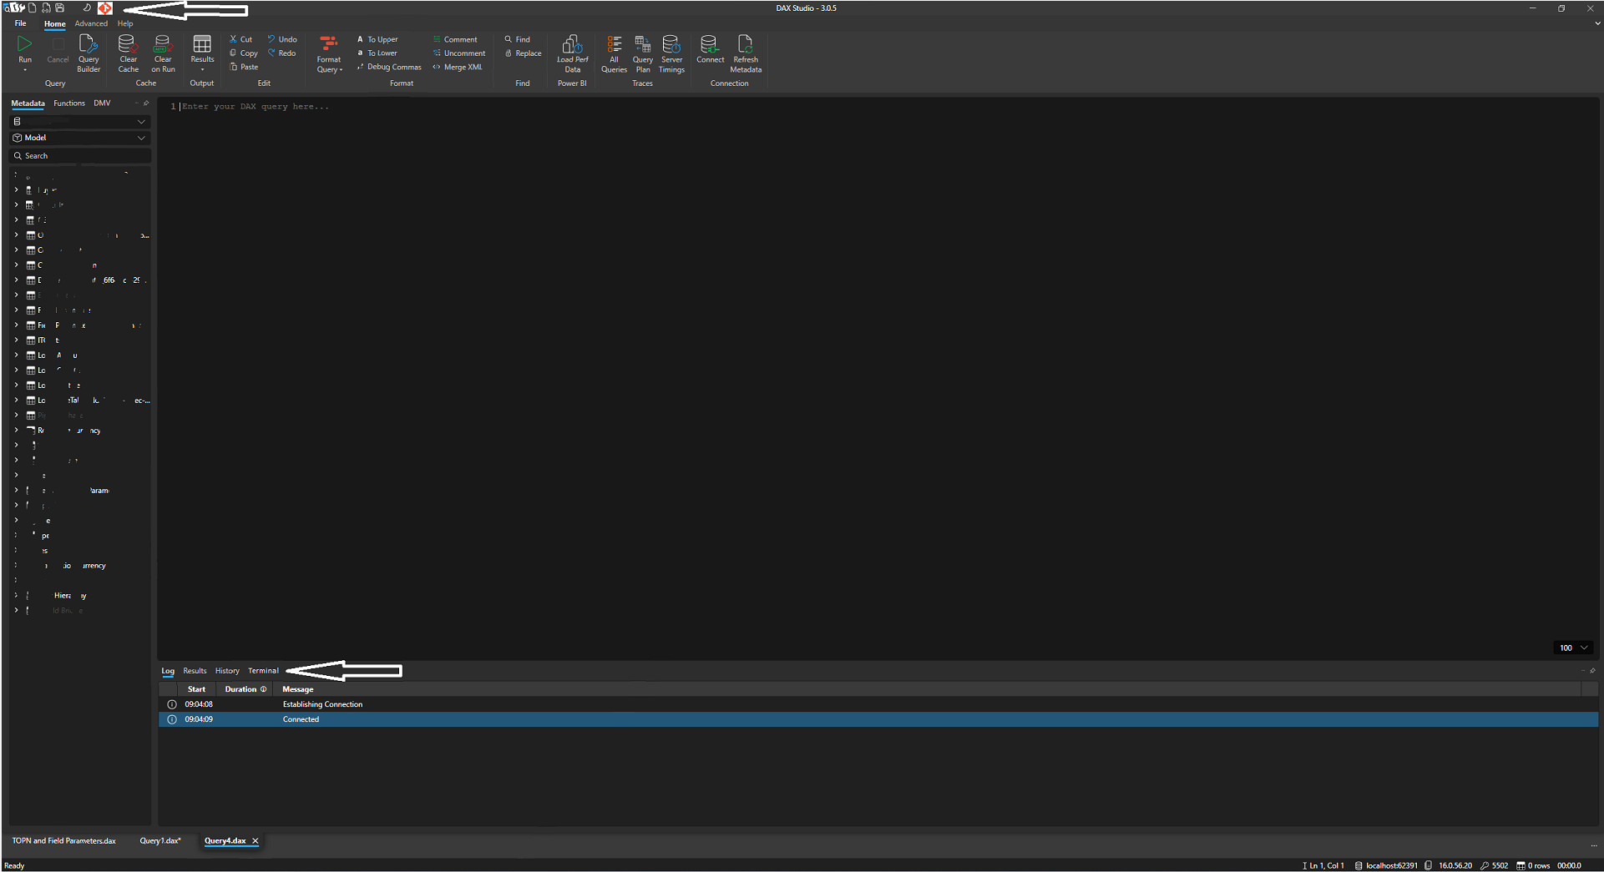Click the Connect icon
1604x872 pixels.
click(710, 50)
